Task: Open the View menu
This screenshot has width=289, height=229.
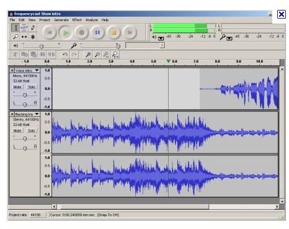Action: click(x=32, y=20)
